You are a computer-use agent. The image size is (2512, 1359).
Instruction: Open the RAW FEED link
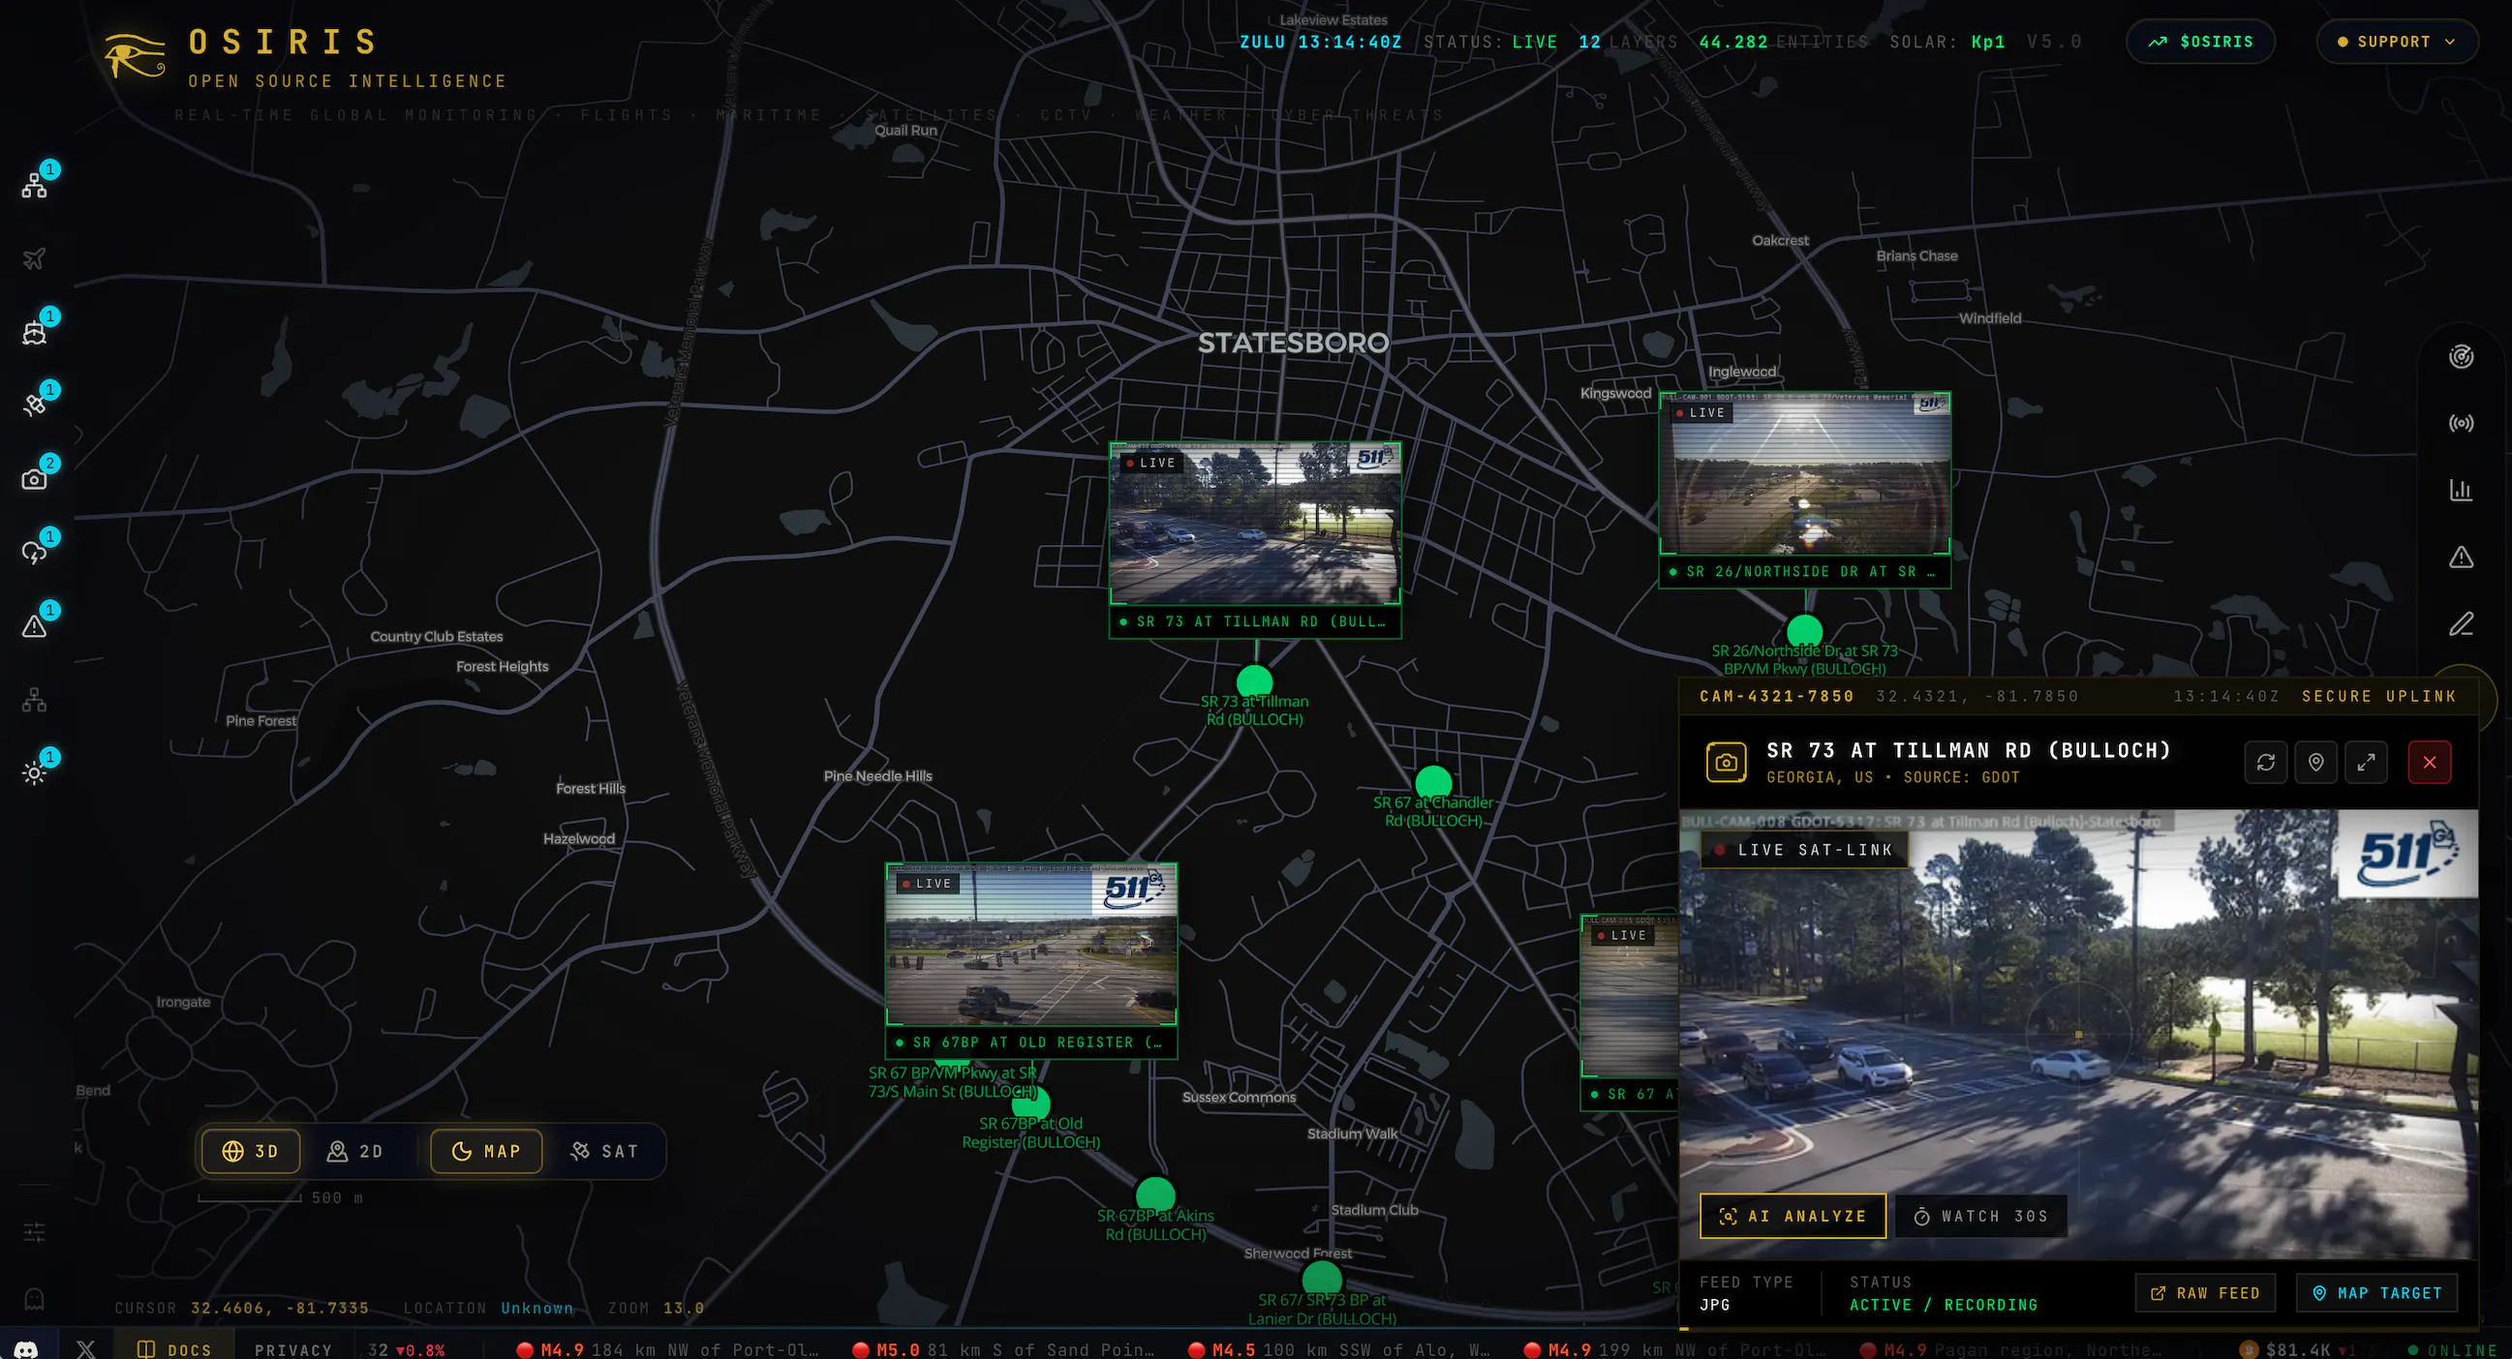2205,1293
